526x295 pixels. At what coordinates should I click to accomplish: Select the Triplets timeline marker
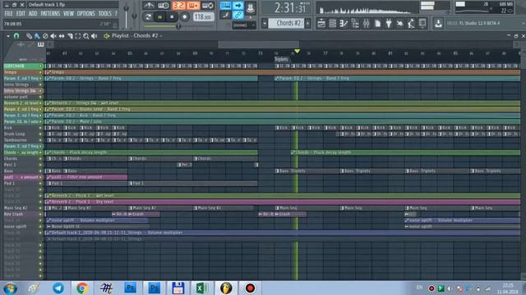pos(281,59)
